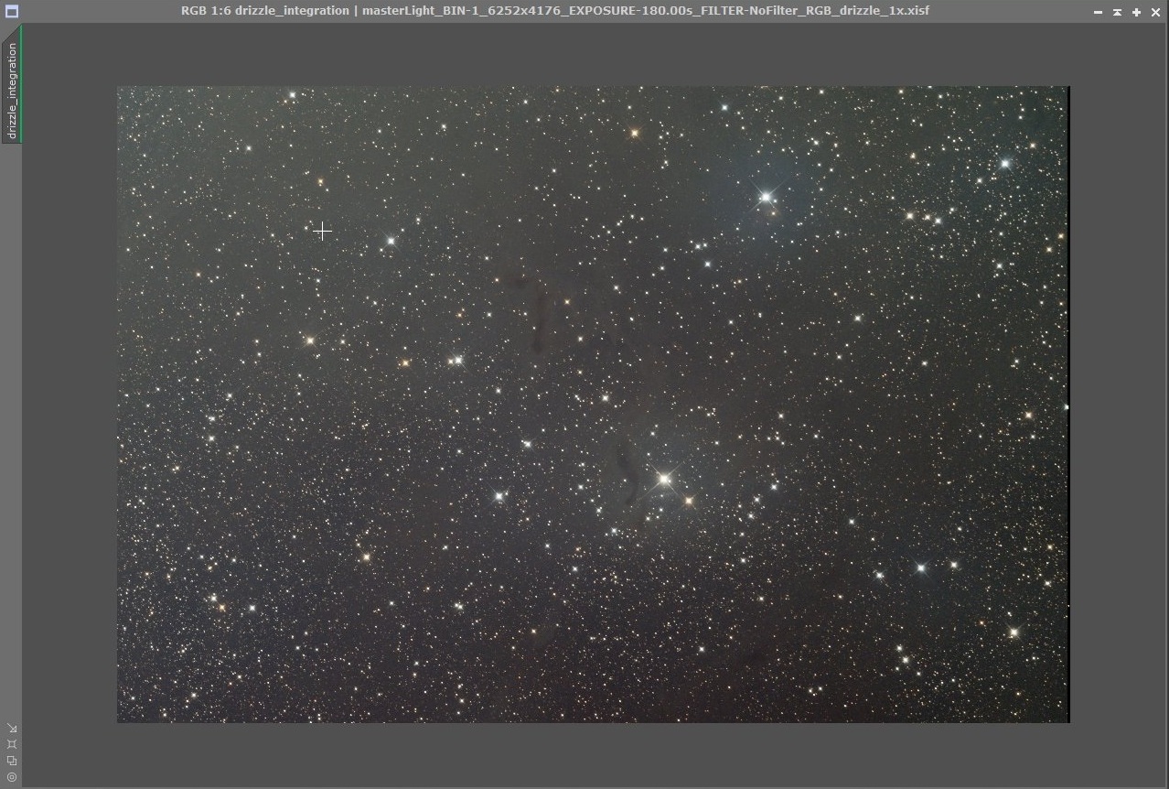Click the diagonal arrow icon in the left strip
Screen dimensions: 1169x789
[x=12, y=729]
